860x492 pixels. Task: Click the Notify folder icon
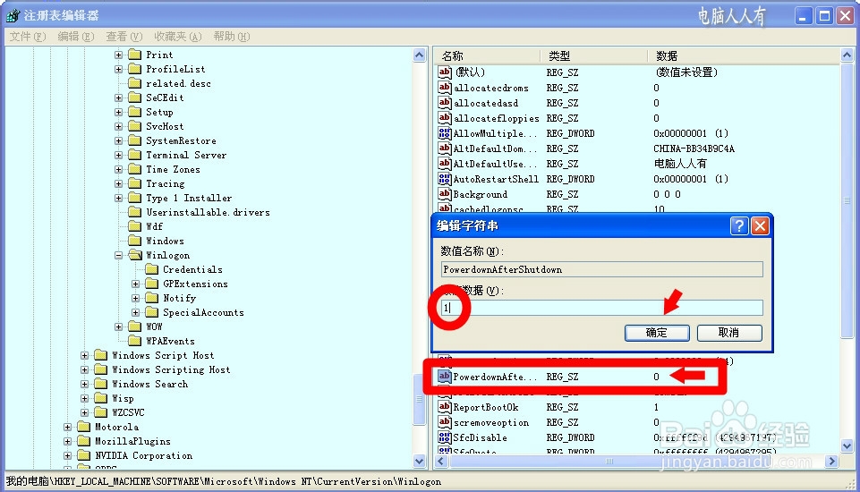pyautogui.click(x=151, y=297)
